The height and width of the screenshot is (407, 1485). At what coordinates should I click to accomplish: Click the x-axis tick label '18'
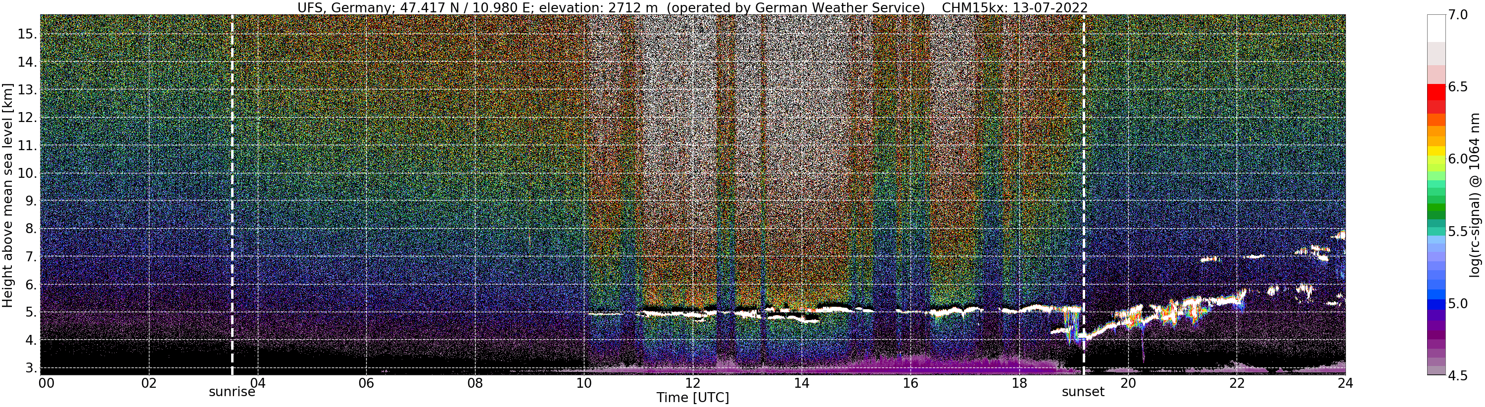click(x=1019, y=383)
